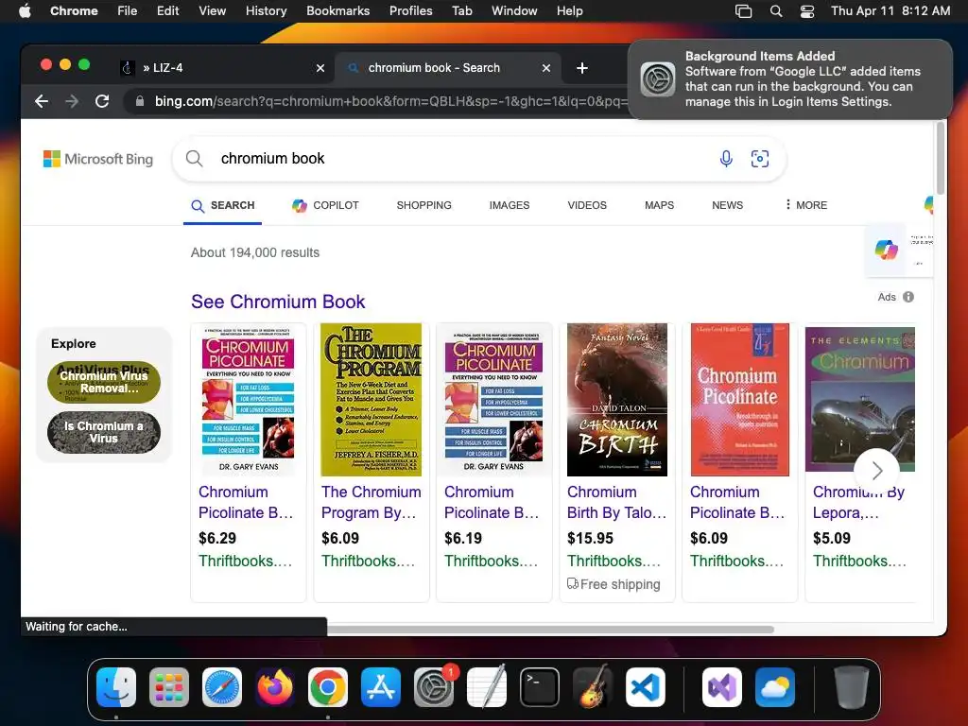
Task: Open the Bookmarks menu
Action: coord(337,11)
